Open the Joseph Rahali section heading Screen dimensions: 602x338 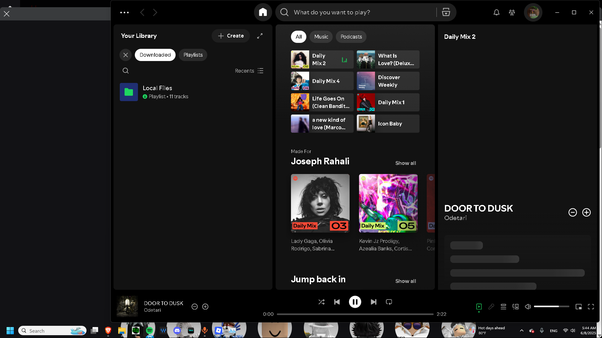[320, 161]
